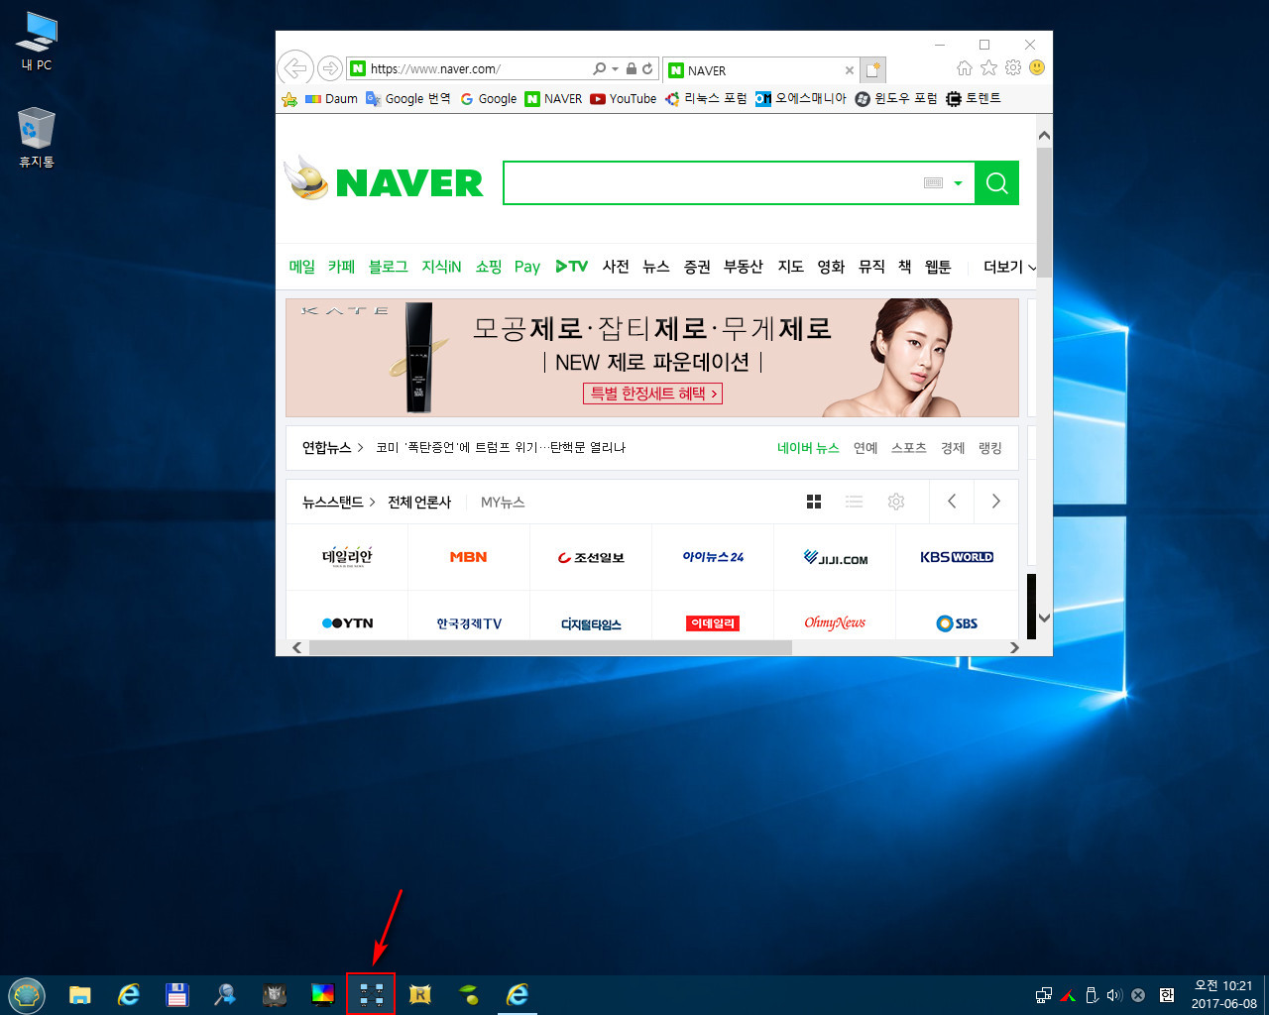Open Naver's on-screen keyboard icon
This screenshot has height=1015, width=1269.
point(933,183)
